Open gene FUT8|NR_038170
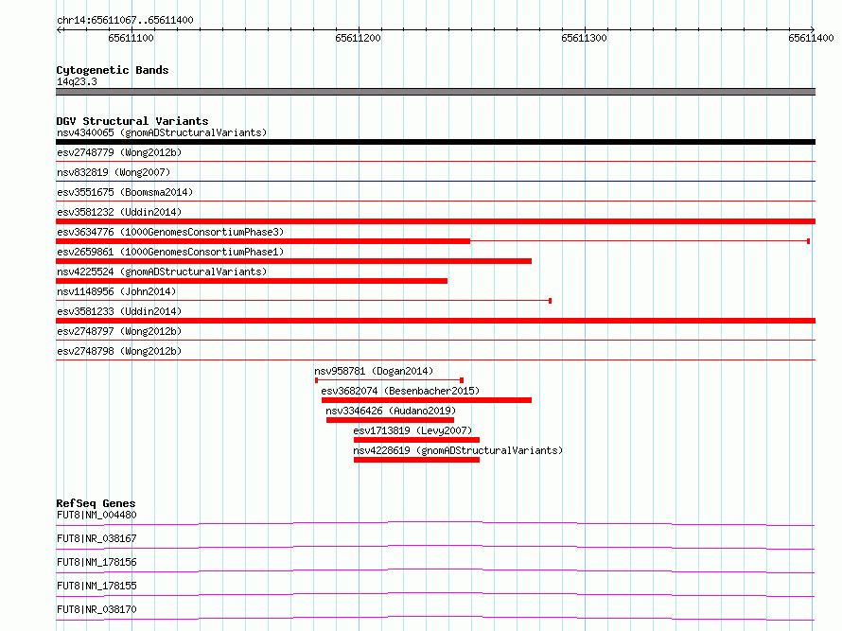This screenshot has height=631, width=842. pyautogui.click(x=96, y=609)
